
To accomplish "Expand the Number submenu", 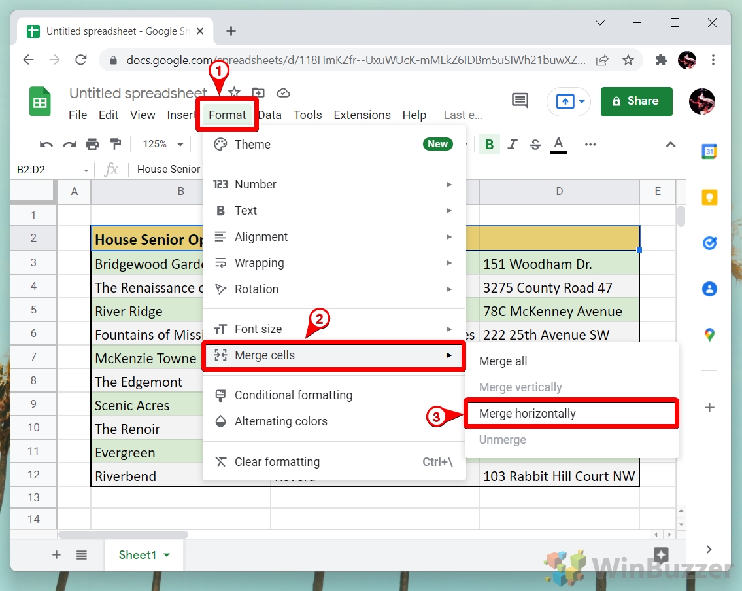I will pyautogui.click(x=334, y=185).
